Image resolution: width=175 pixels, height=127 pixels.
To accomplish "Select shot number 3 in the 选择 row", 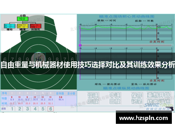I will pyautogui.click(x=27, y=109).
